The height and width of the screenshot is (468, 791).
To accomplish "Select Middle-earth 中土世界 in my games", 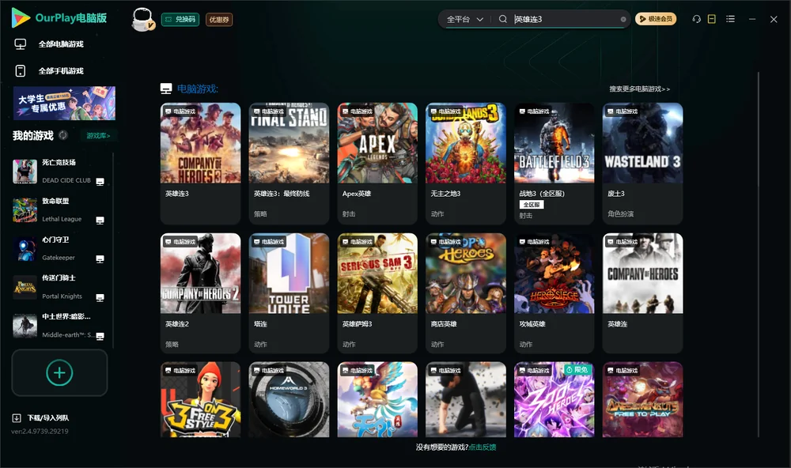I will 59,326.
